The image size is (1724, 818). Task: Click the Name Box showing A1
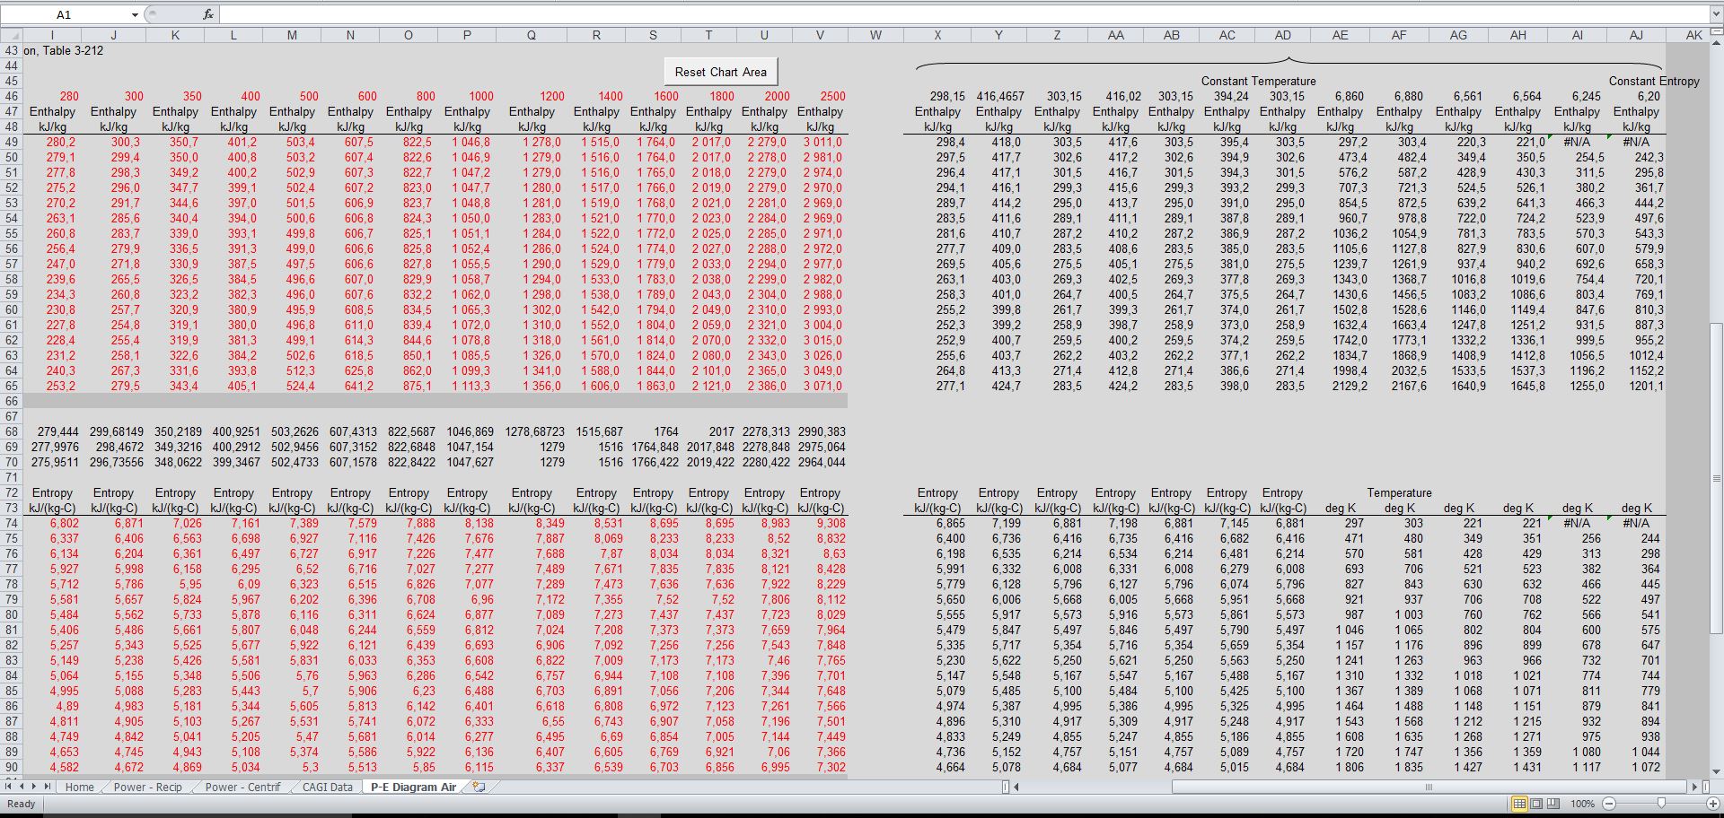pyautogui.click(x=64, y=14)
